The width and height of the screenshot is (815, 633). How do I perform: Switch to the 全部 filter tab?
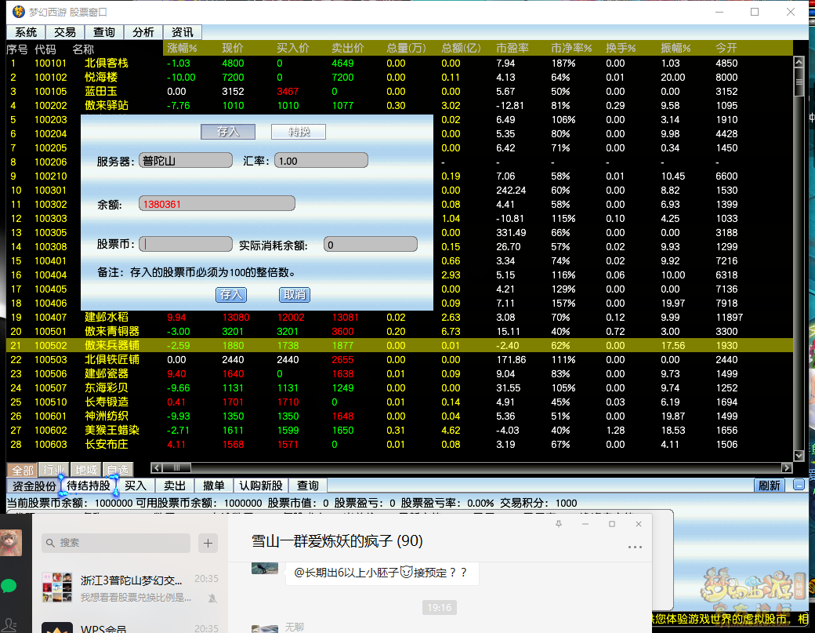pos(23,470)
